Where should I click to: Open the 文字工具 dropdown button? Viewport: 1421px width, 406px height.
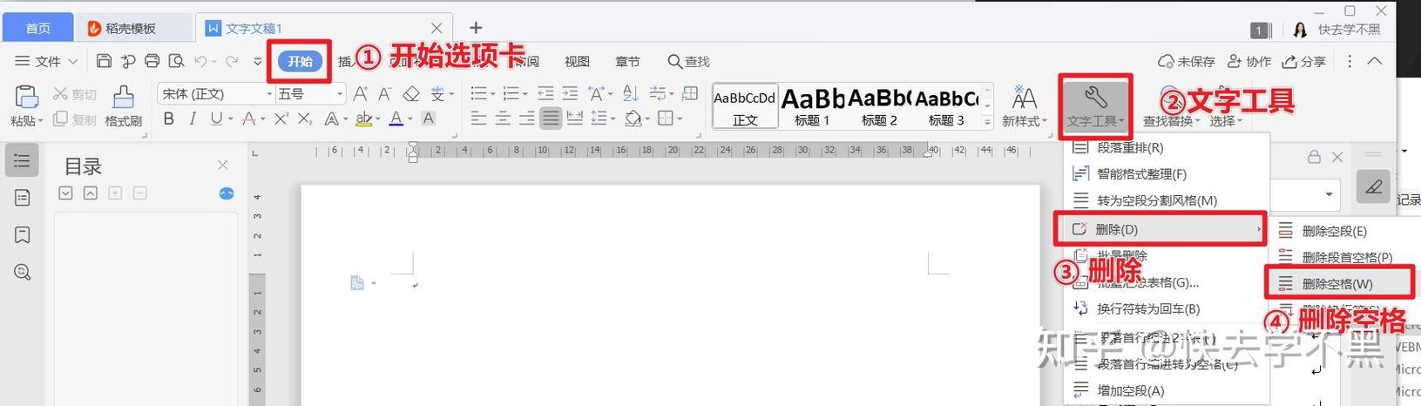[1095, 106]
